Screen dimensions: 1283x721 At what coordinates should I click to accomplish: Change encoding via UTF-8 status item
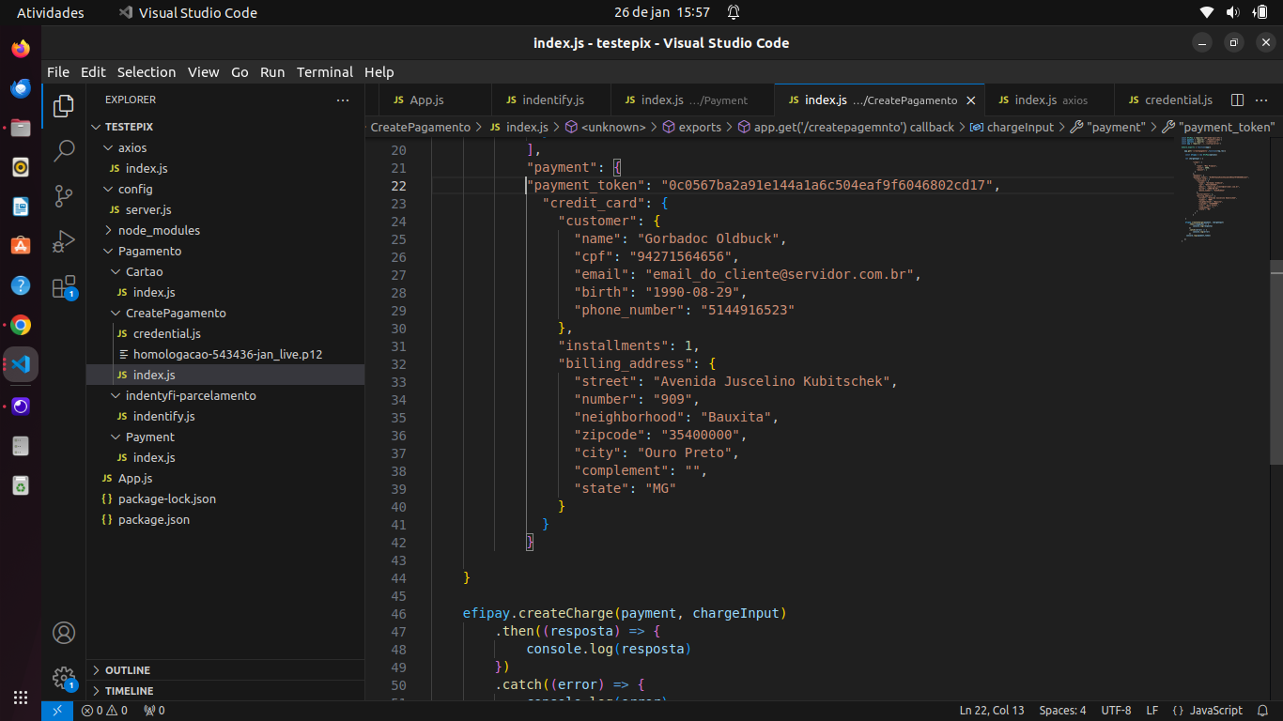[1116, 711]
